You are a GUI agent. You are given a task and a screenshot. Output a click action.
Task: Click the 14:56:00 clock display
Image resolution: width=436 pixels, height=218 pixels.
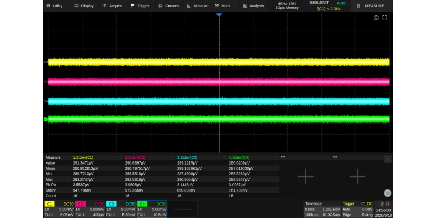384,210
